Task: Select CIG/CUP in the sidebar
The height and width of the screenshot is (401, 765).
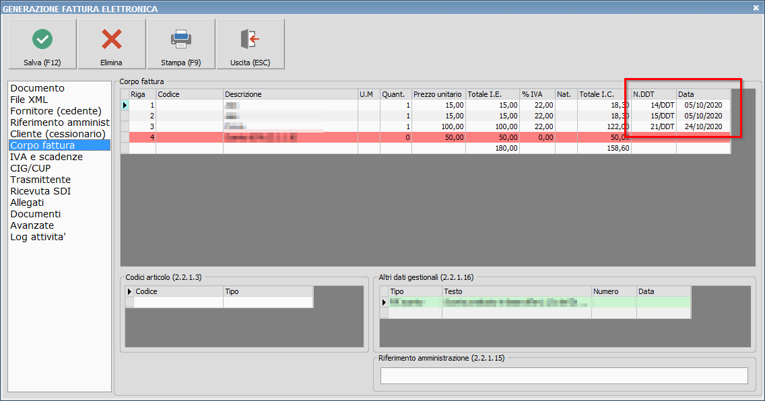Action: (x=32, y=168)
